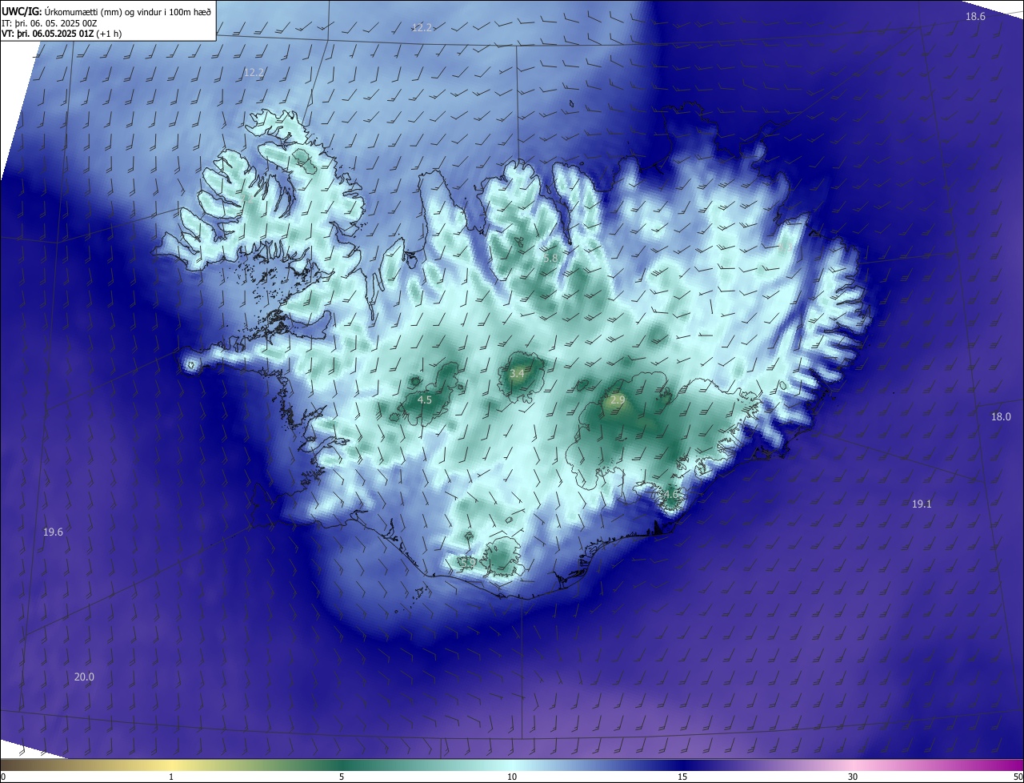Click the 18.6 value label

coord(975,16)
